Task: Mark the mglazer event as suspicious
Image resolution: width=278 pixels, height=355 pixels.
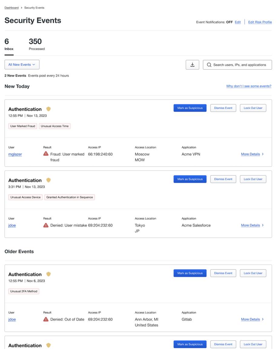Action: 190,108
